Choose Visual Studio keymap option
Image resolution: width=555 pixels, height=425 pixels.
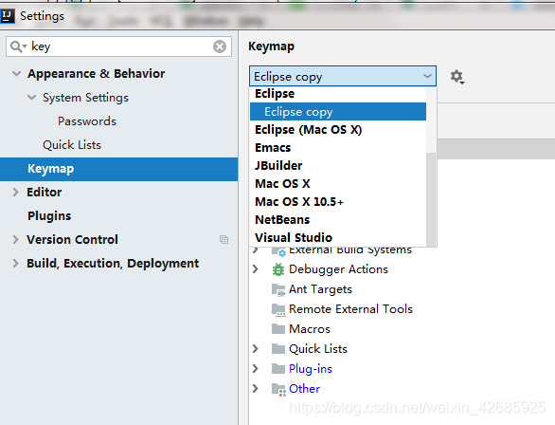tap(338, 238)
